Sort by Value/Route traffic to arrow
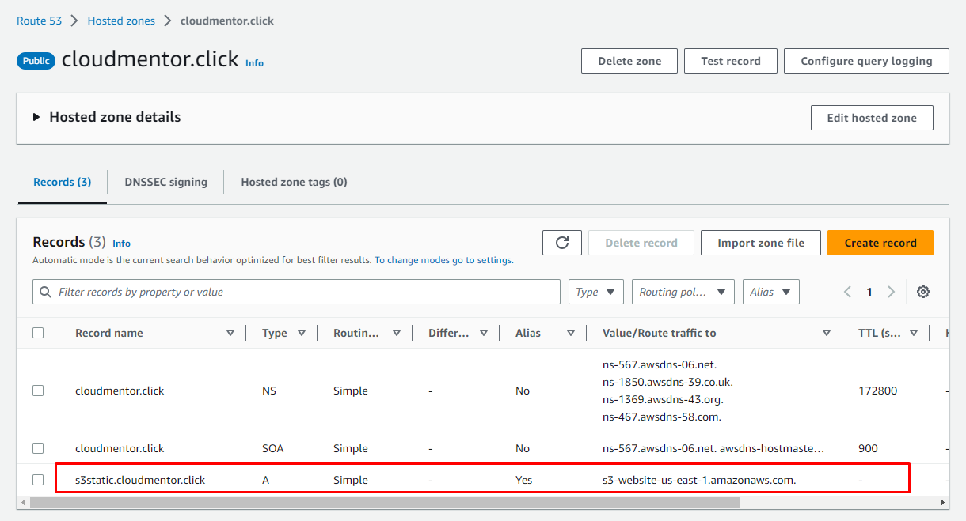 pos(827,333)
